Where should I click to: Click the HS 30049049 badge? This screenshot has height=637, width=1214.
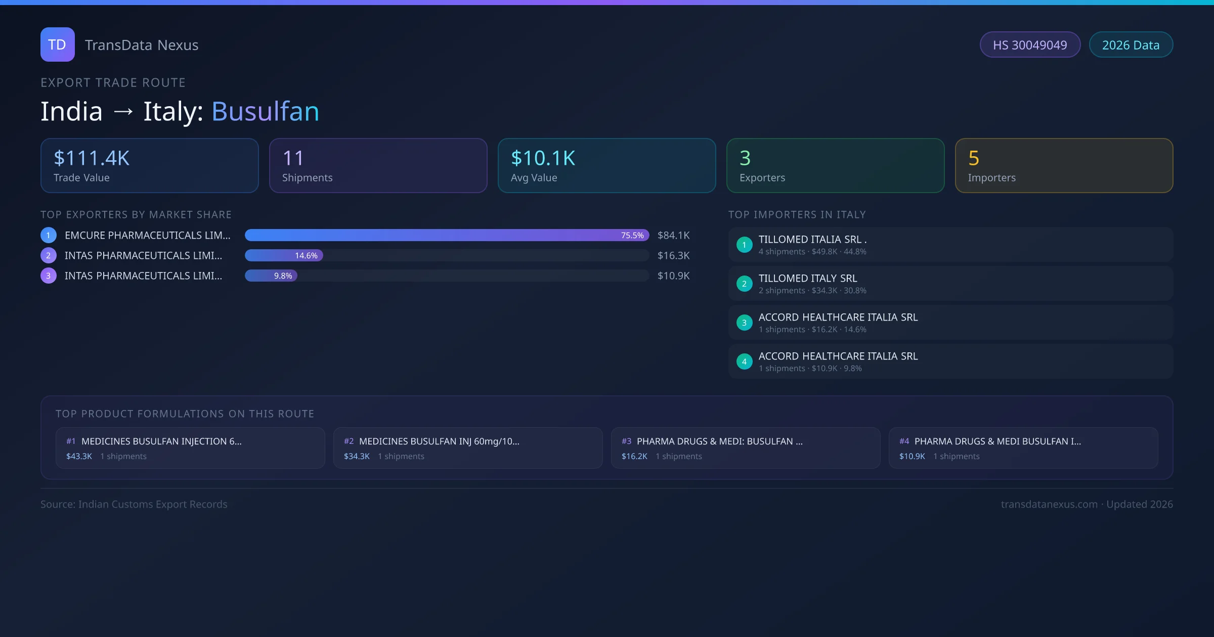pos(1029,45)
